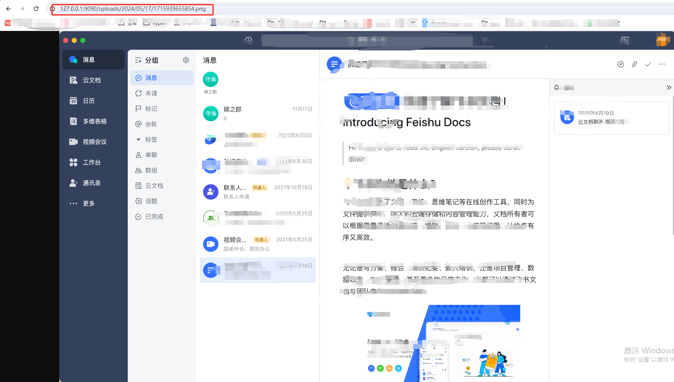Select the 话题 filter
Viewport: 674px width, 382px height.
click(x=162, y=201)
